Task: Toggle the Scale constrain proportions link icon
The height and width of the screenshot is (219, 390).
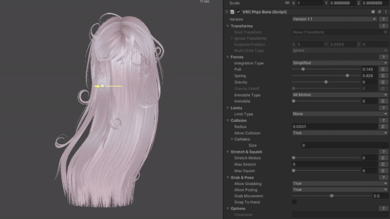Action: pyautogui.click(x=287, y=3)
